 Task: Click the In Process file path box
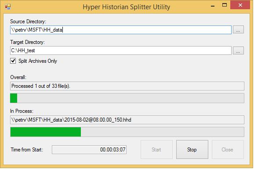127,120
